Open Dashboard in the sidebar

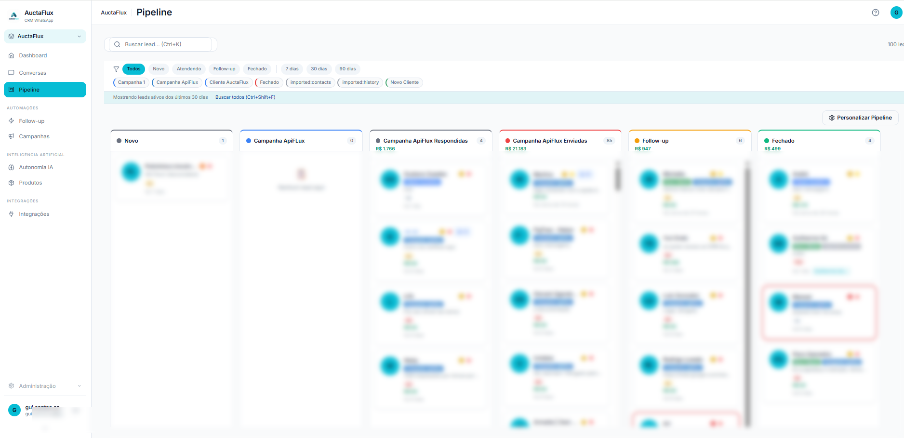pyautogui.click(x=45, y=55)
